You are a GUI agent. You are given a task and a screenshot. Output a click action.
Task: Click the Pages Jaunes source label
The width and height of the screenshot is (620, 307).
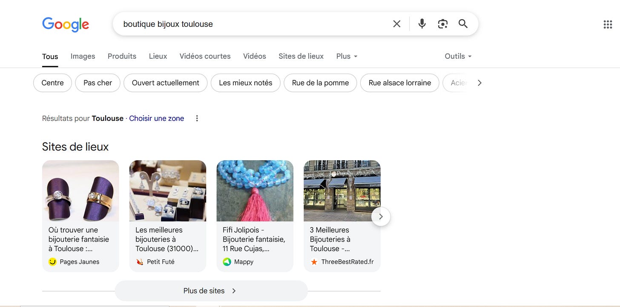pos(80,262)
